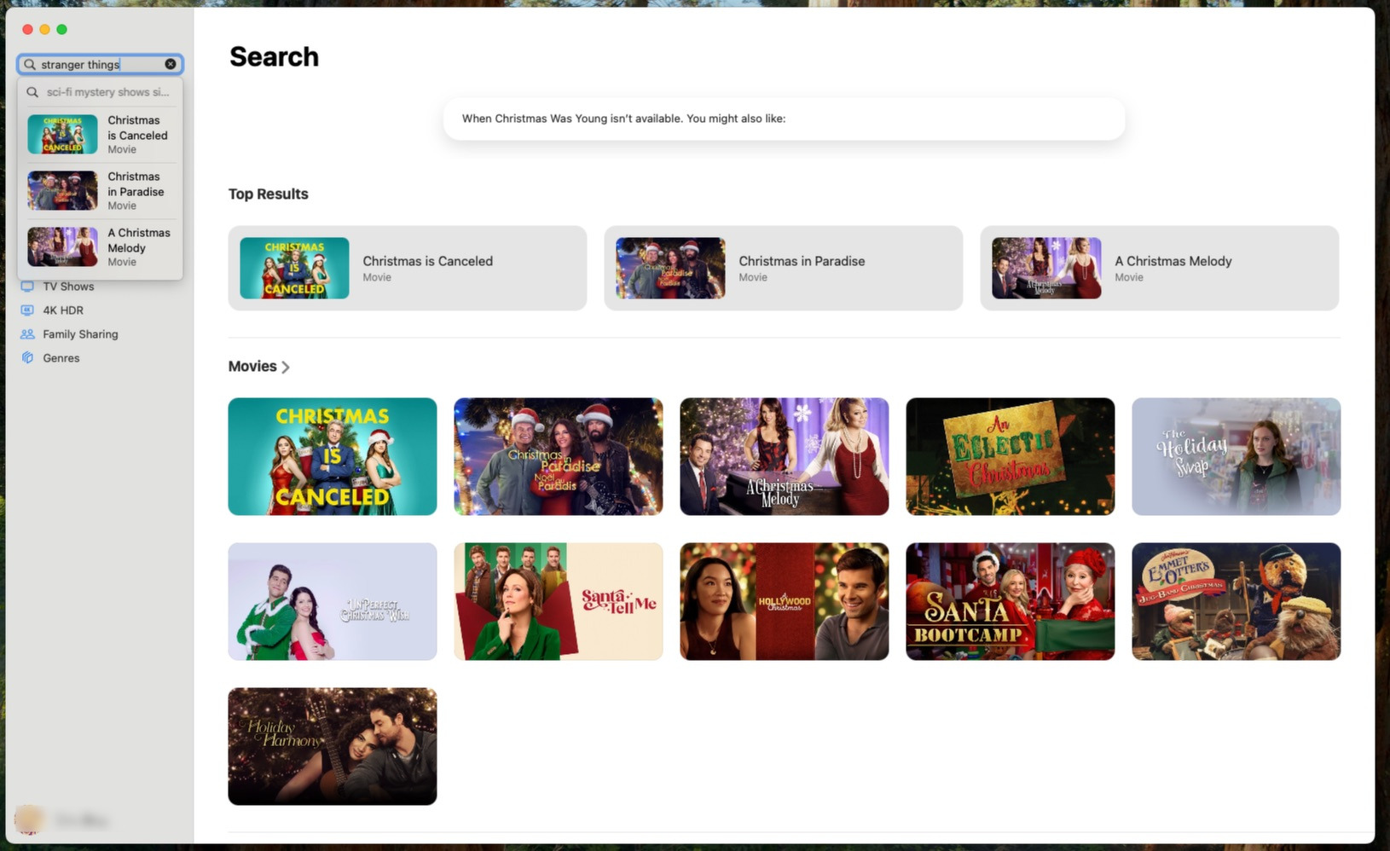The image size is (1390, 851).
Task: Click the magnifying glass in the search field
Action: pos(31,64)
